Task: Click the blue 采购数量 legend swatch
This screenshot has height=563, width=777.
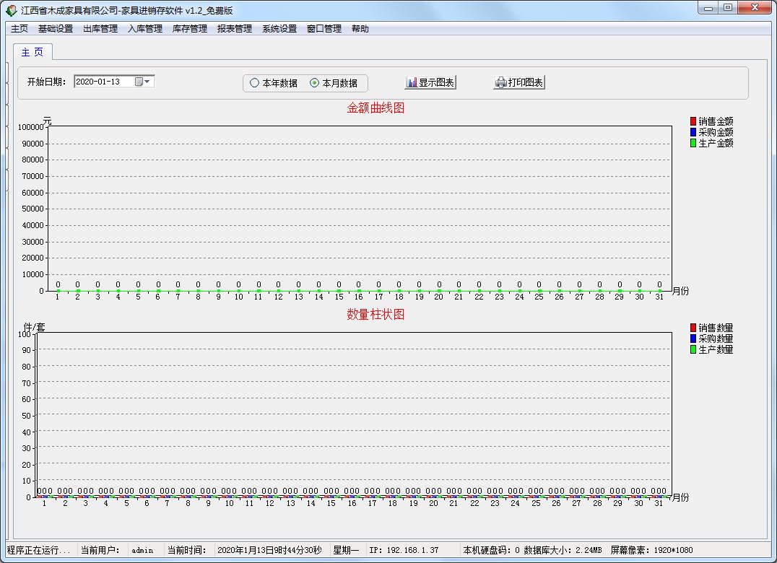Action: point(693,339)
